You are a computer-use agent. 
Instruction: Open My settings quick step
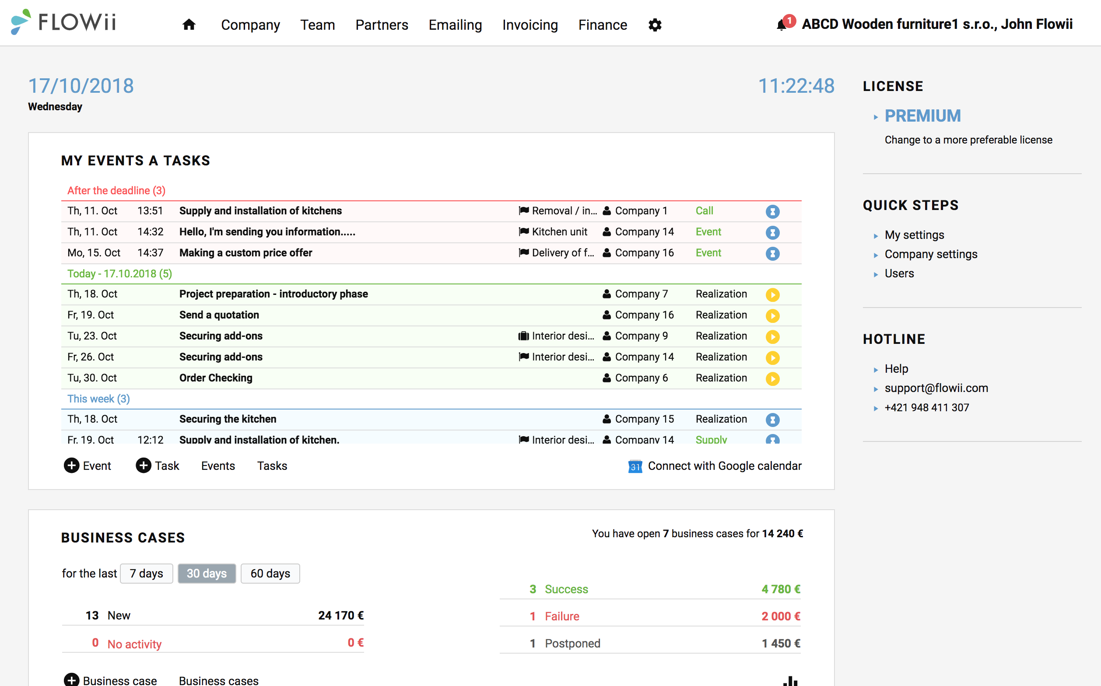click(x=914, y=235)
